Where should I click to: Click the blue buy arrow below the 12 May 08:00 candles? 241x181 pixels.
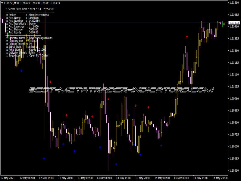pos(21,71)
